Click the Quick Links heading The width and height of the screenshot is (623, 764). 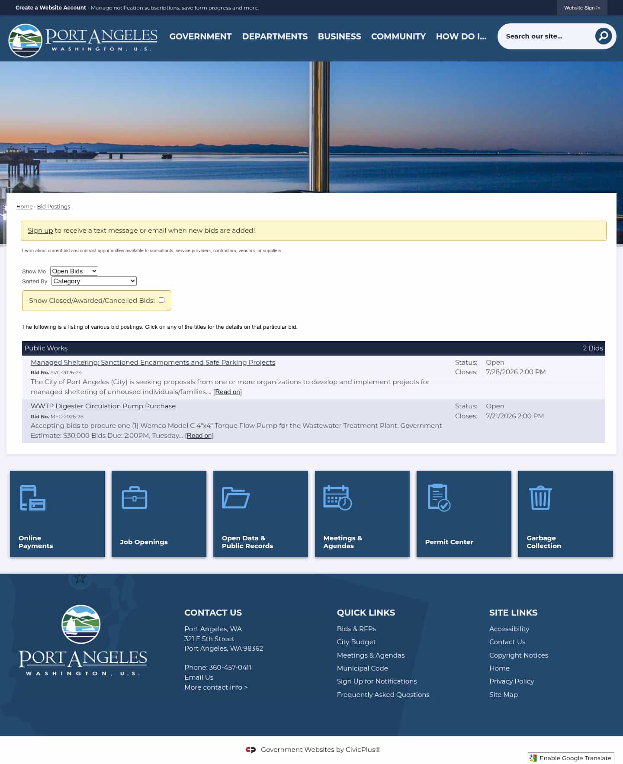click(366, 613)
